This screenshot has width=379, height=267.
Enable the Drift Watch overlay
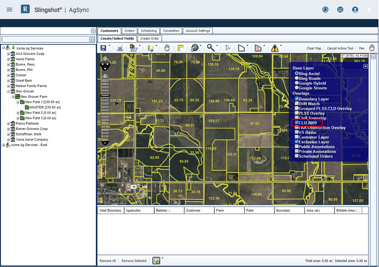297,103
